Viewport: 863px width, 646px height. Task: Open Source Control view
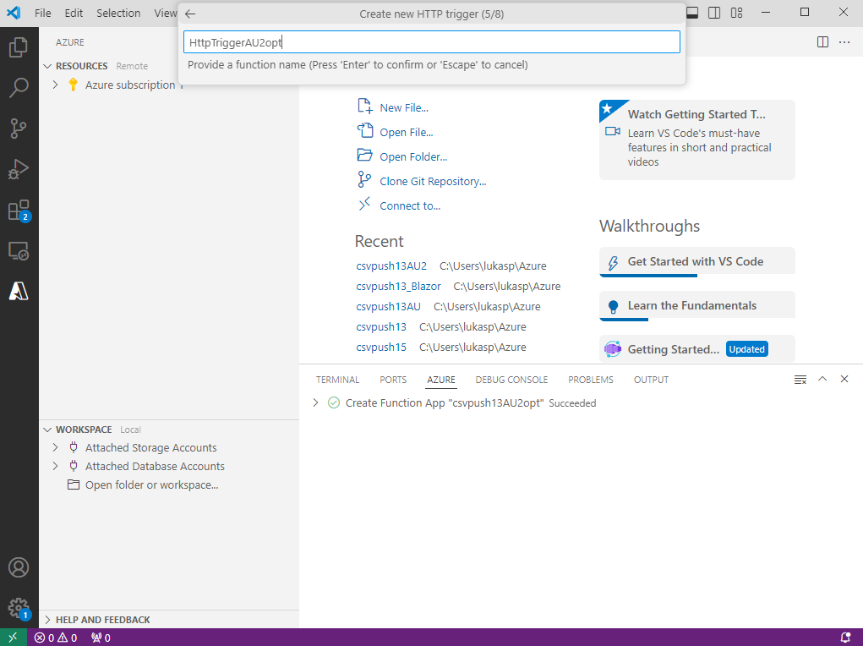(19, 129)
